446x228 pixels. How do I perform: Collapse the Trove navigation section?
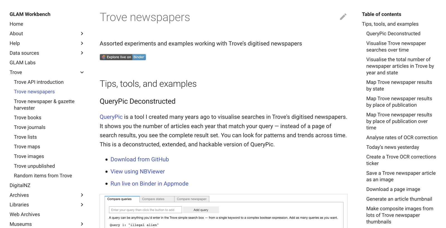tap(82, 72)
